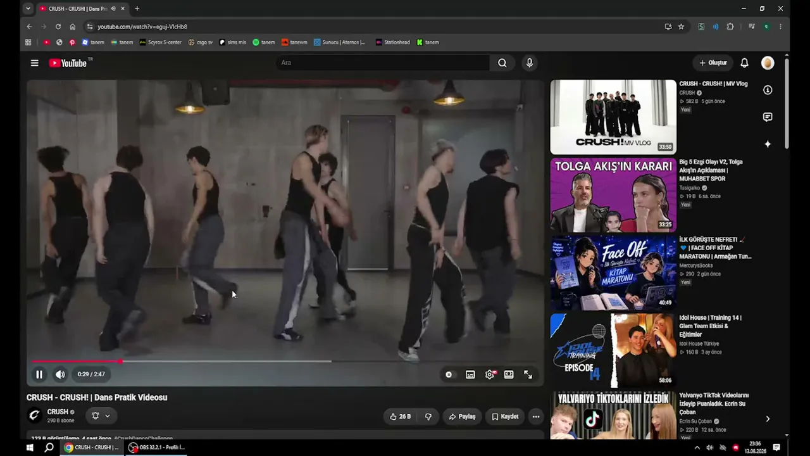
Task: Expand the chevron beside the bottom recommendation
Action: (768, 419)
